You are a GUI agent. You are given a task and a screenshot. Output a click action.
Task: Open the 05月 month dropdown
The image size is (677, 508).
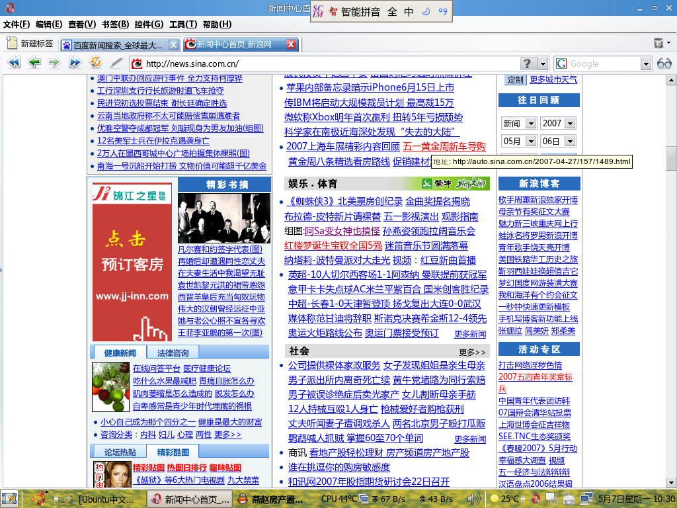531,142
